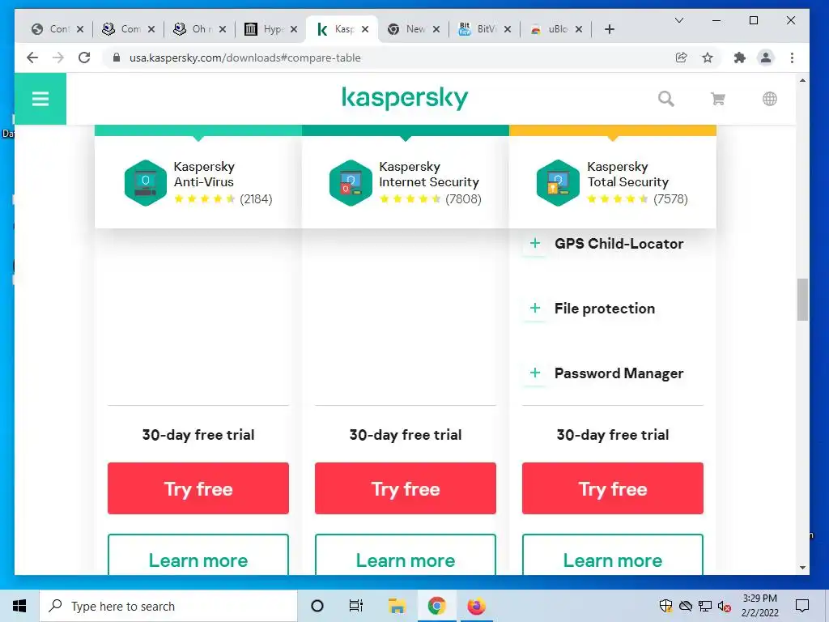
Task: Open the Kaspersky hamburger menu
Action: point(40,99)
